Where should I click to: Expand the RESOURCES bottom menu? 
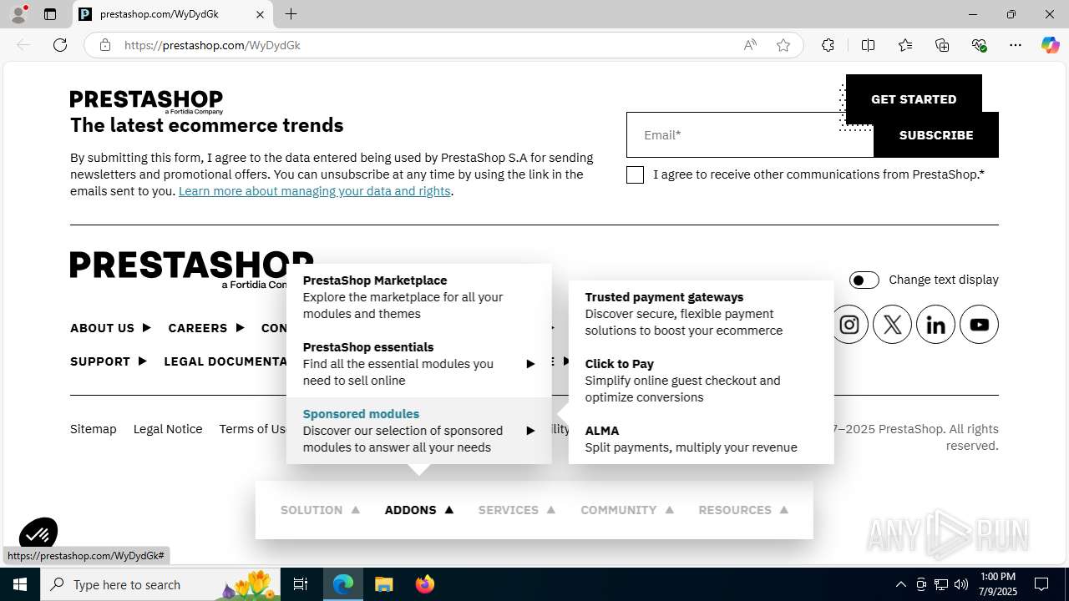click(x=743, y=510)
